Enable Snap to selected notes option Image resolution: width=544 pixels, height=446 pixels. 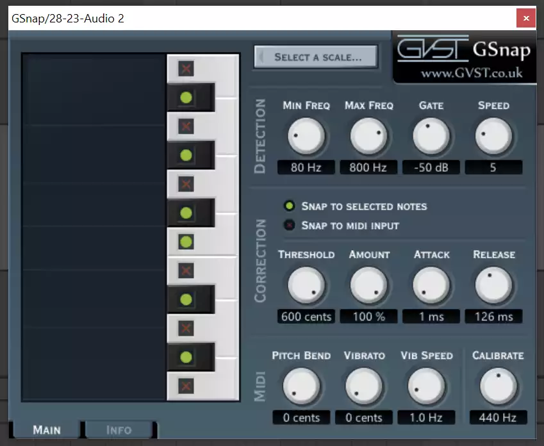(290, 206)
